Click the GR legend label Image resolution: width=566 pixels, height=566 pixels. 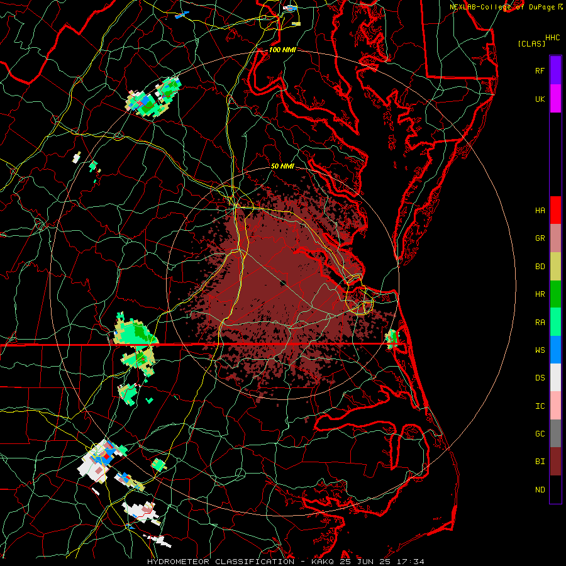click(x=540, y=238)
